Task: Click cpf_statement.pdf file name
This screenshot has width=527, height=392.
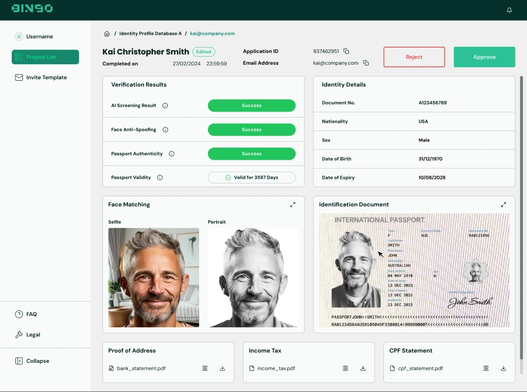Action: (x=420, y=368)
